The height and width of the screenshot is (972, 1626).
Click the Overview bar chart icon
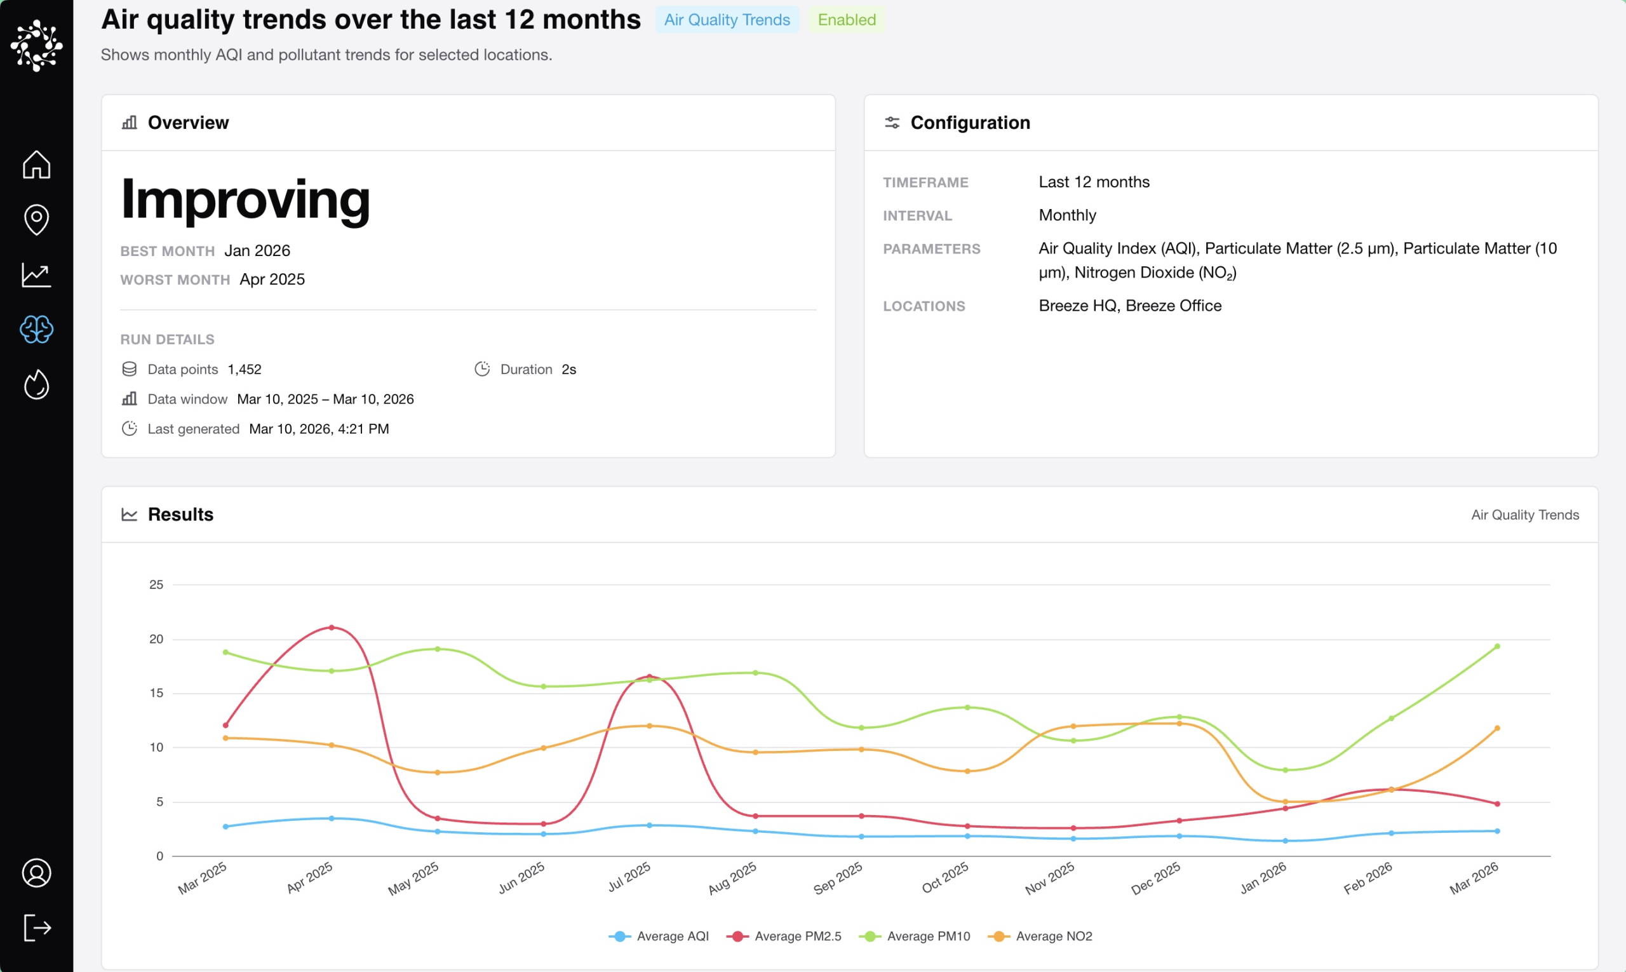tap(130, 123)
